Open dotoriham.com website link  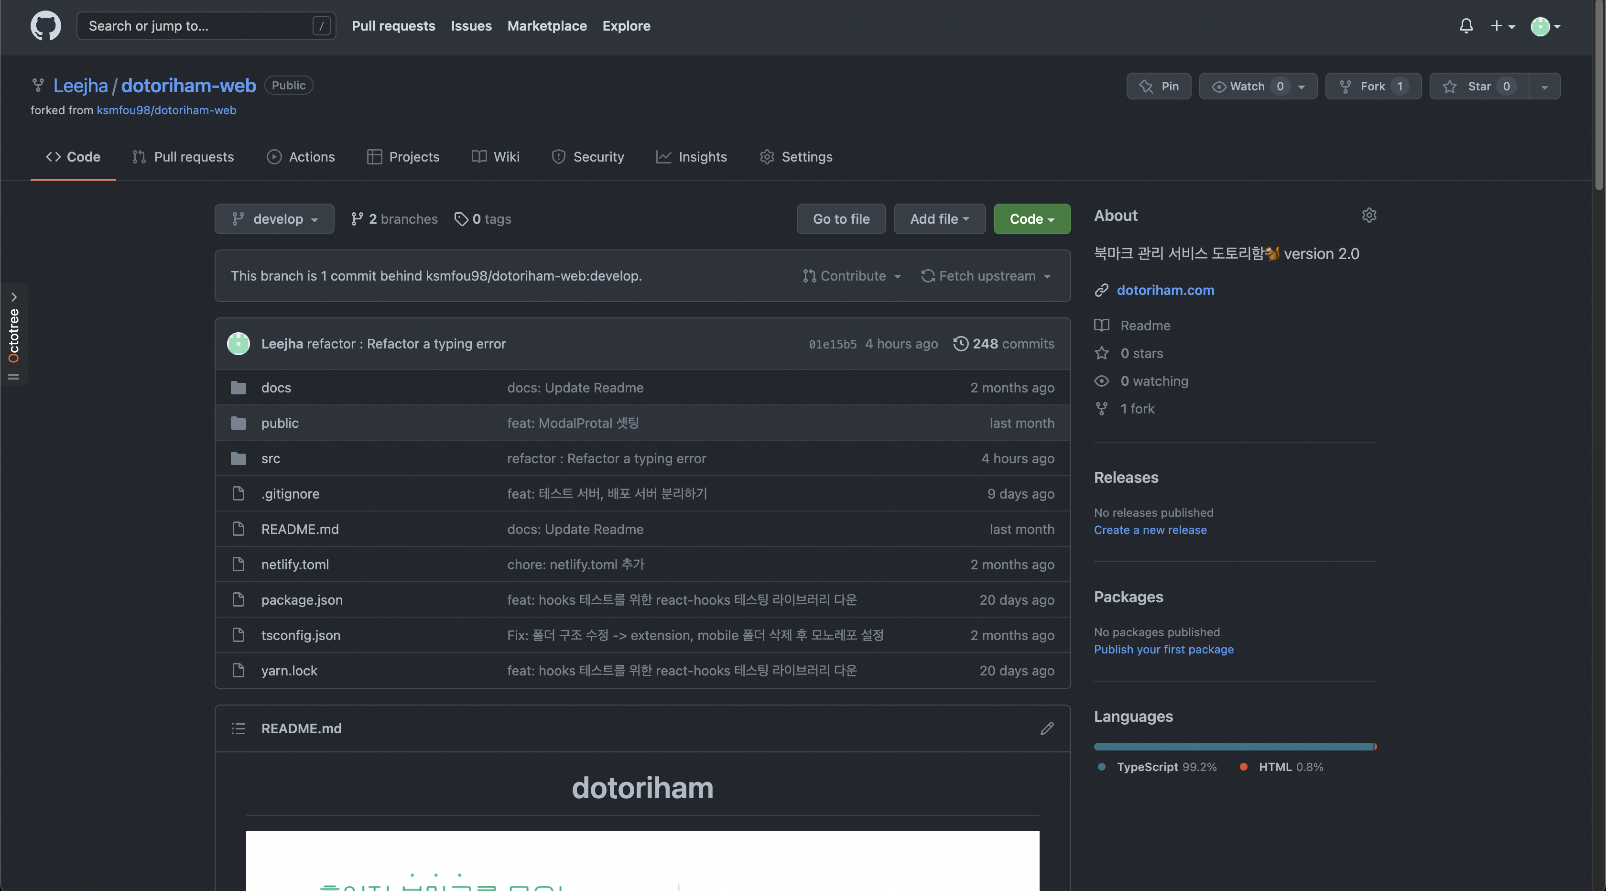(1165, 290)
